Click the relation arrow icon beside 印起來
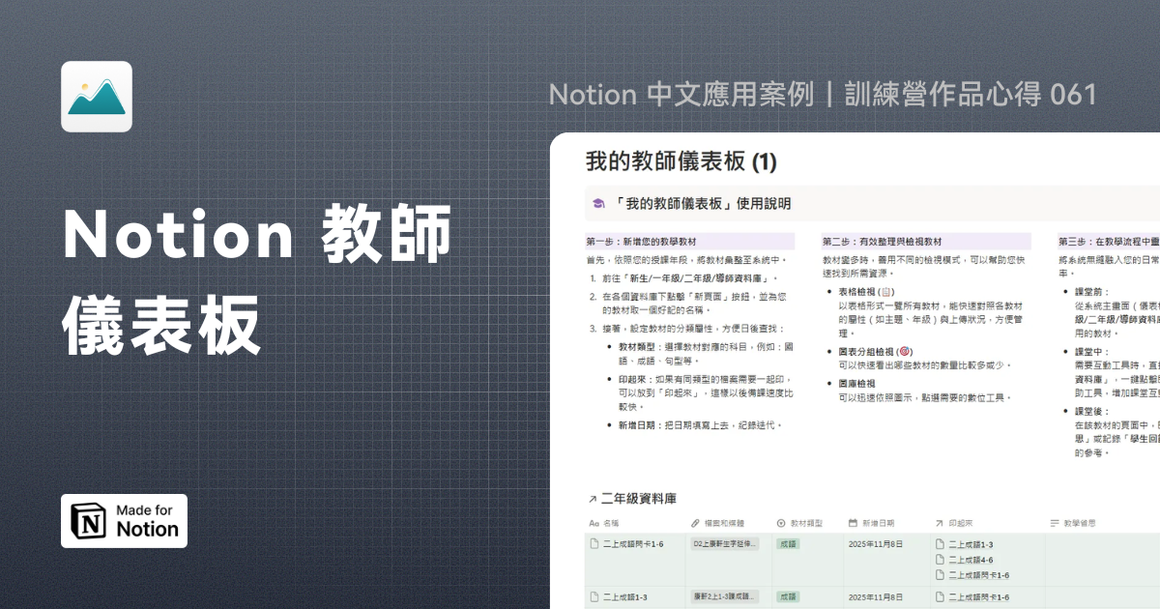 [938, 523]
